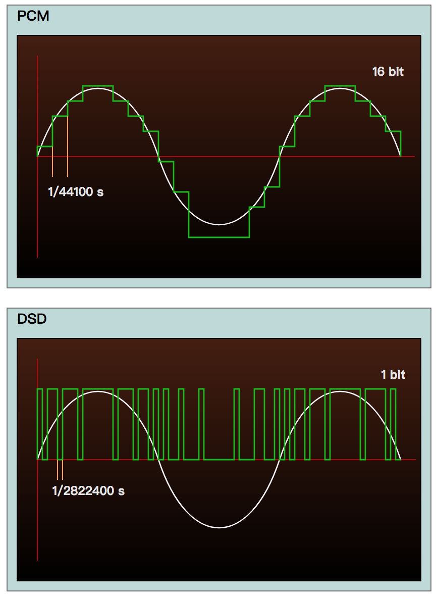
Task: Select the "1/2822400 s" sample interval text
Action: (x=88, y=490)
